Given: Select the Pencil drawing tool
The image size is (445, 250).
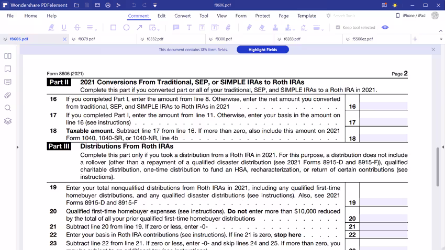Looking at the screenshot, I should (x=249, y=28).
